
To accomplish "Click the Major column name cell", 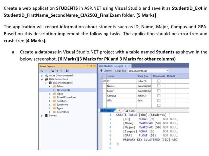I will [x=122, y=91].
